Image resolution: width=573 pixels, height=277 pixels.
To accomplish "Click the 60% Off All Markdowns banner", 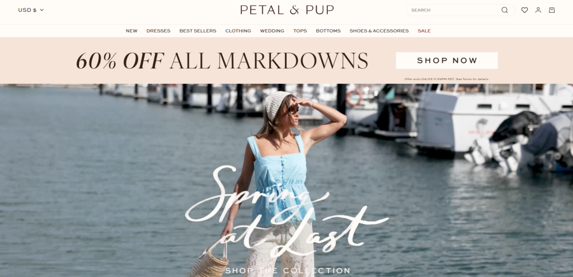I will pos(222,60).
